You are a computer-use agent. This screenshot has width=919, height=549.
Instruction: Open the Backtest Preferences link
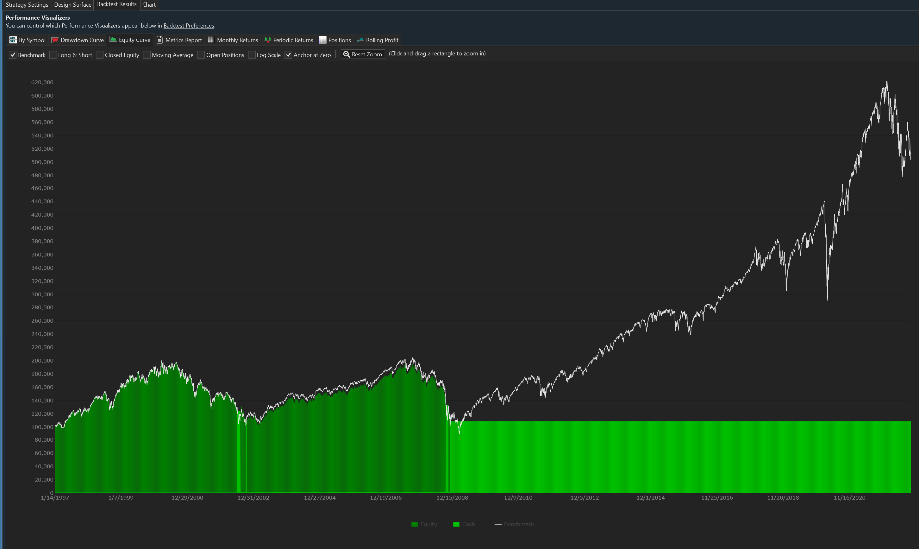(189, 26)
